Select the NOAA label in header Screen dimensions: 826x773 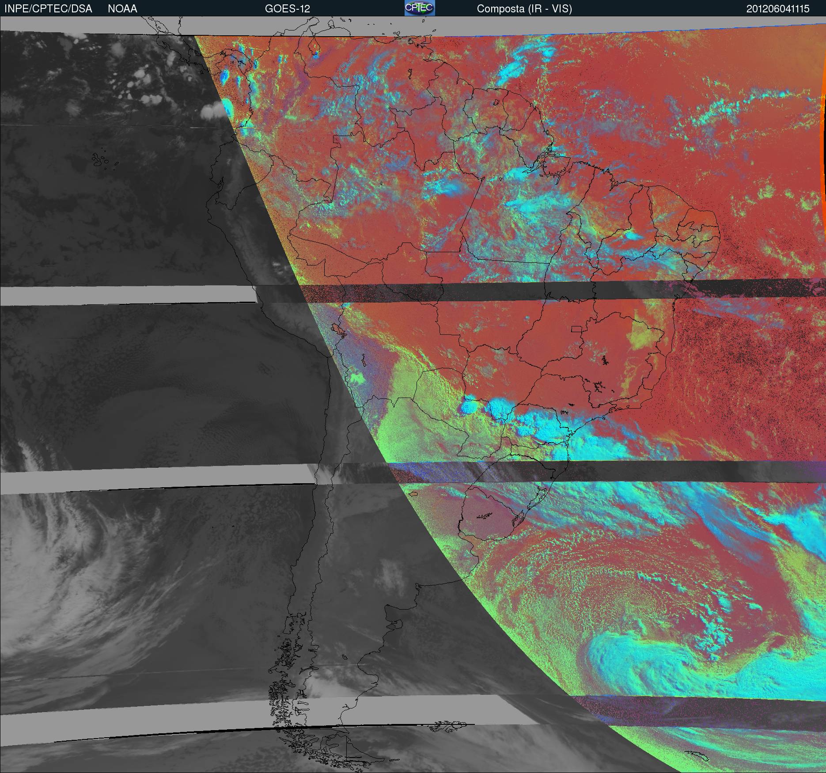click(x=122, y=9)
